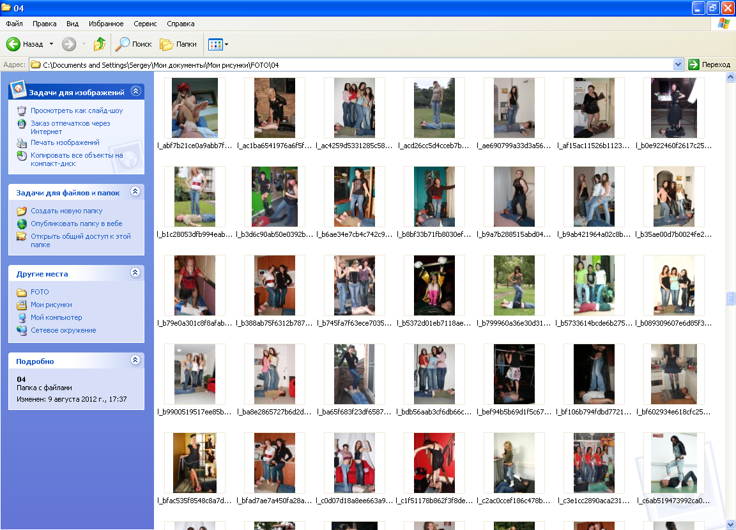This screenshot has height=530, width=736.
Task: Open the Вид menu
Action: (x=72, y=24)
